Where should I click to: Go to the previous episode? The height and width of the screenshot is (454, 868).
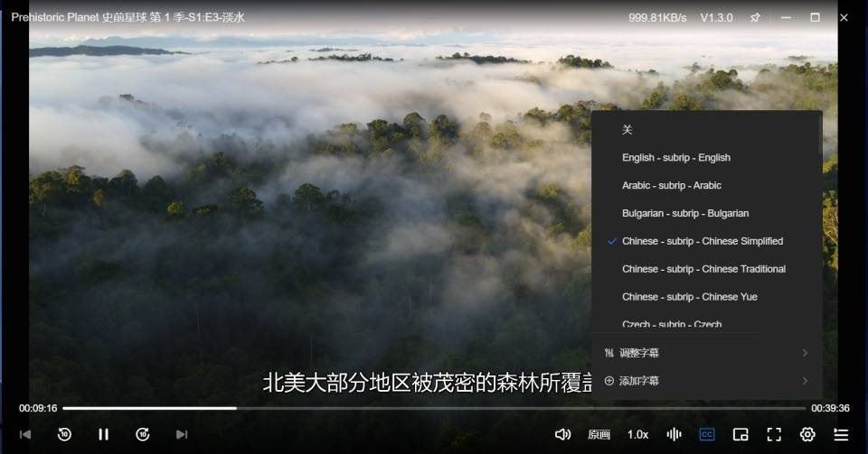click(25, 434)
